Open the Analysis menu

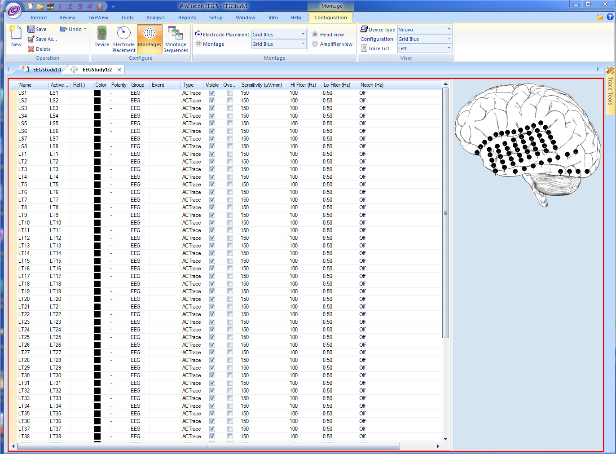point(155,18)
